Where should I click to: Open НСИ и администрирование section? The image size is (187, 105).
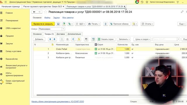pyautogui.click(x=14, y=74)
